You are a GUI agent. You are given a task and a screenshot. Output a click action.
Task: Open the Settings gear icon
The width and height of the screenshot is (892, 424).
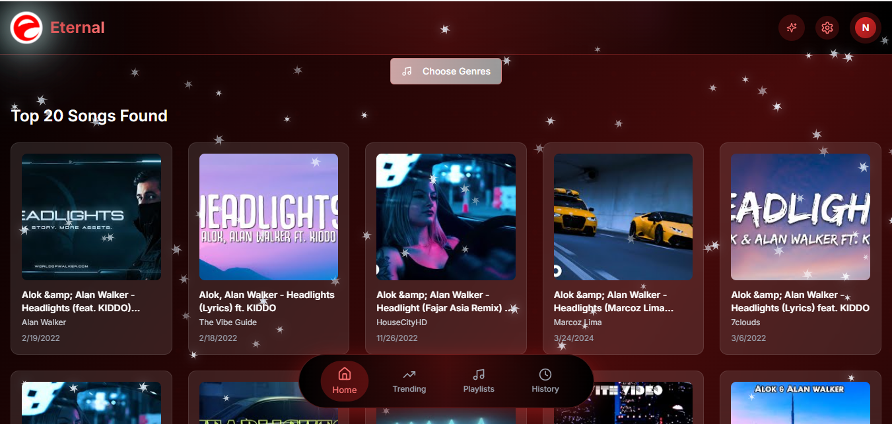[x=827, y=28]
